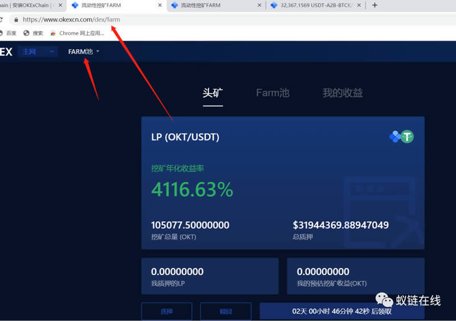Close the 安装OKExChain tab
456x321 pixels.
click(x=61, y=5)
